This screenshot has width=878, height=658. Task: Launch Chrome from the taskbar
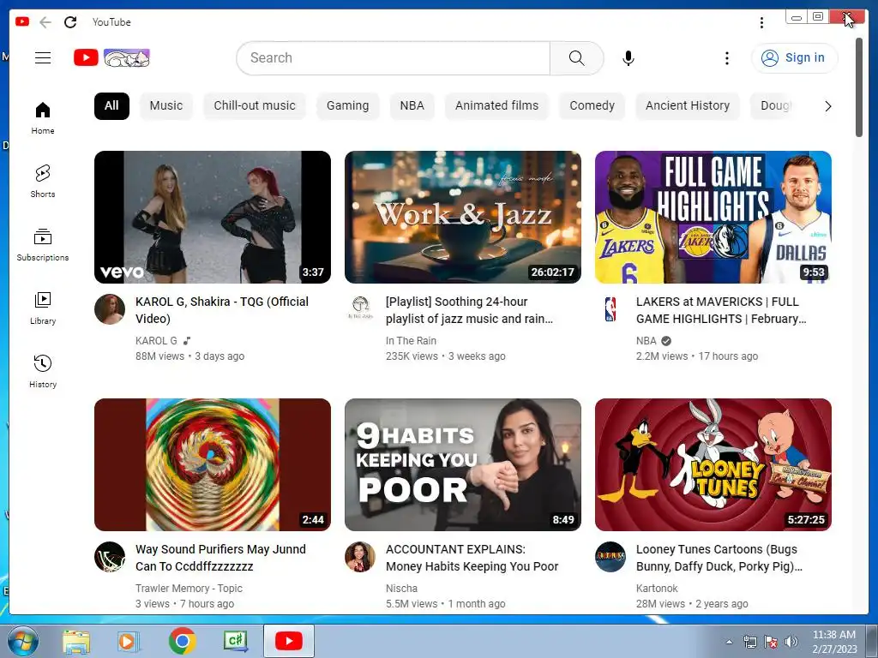point(183,641)
